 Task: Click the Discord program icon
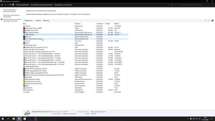point(24,41)
